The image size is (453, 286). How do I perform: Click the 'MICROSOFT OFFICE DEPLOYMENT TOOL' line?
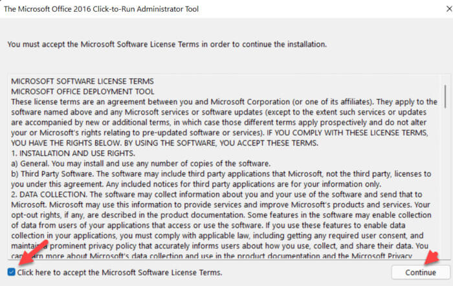pos(82,91)
